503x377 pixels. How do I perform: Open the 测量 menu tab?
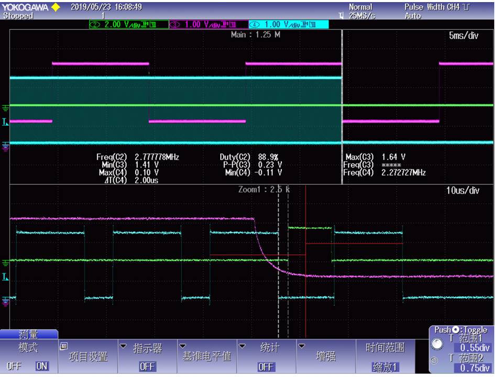click(x=28, y=335)
